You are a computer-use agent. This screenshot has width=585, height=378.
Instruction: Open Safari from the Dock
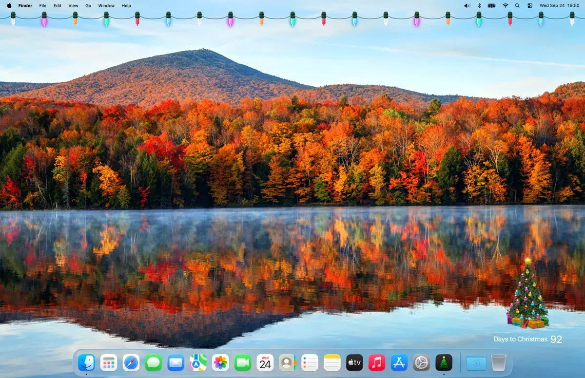pos(131,363)
